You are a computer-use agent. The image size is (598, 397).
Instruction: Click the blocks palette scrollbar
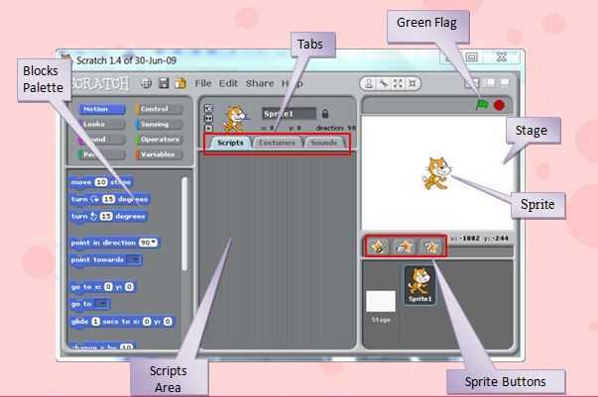pos(185,224)
